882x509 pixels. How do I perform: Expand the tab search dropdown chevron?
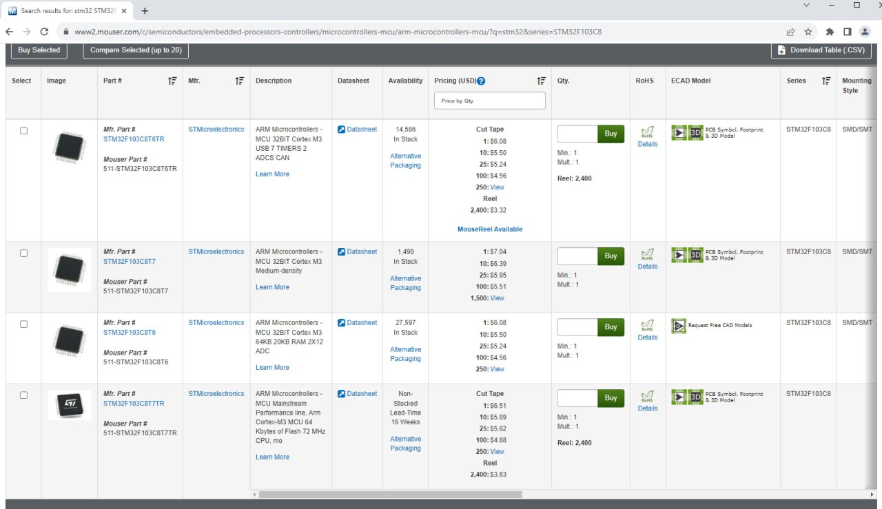point(807,5)
